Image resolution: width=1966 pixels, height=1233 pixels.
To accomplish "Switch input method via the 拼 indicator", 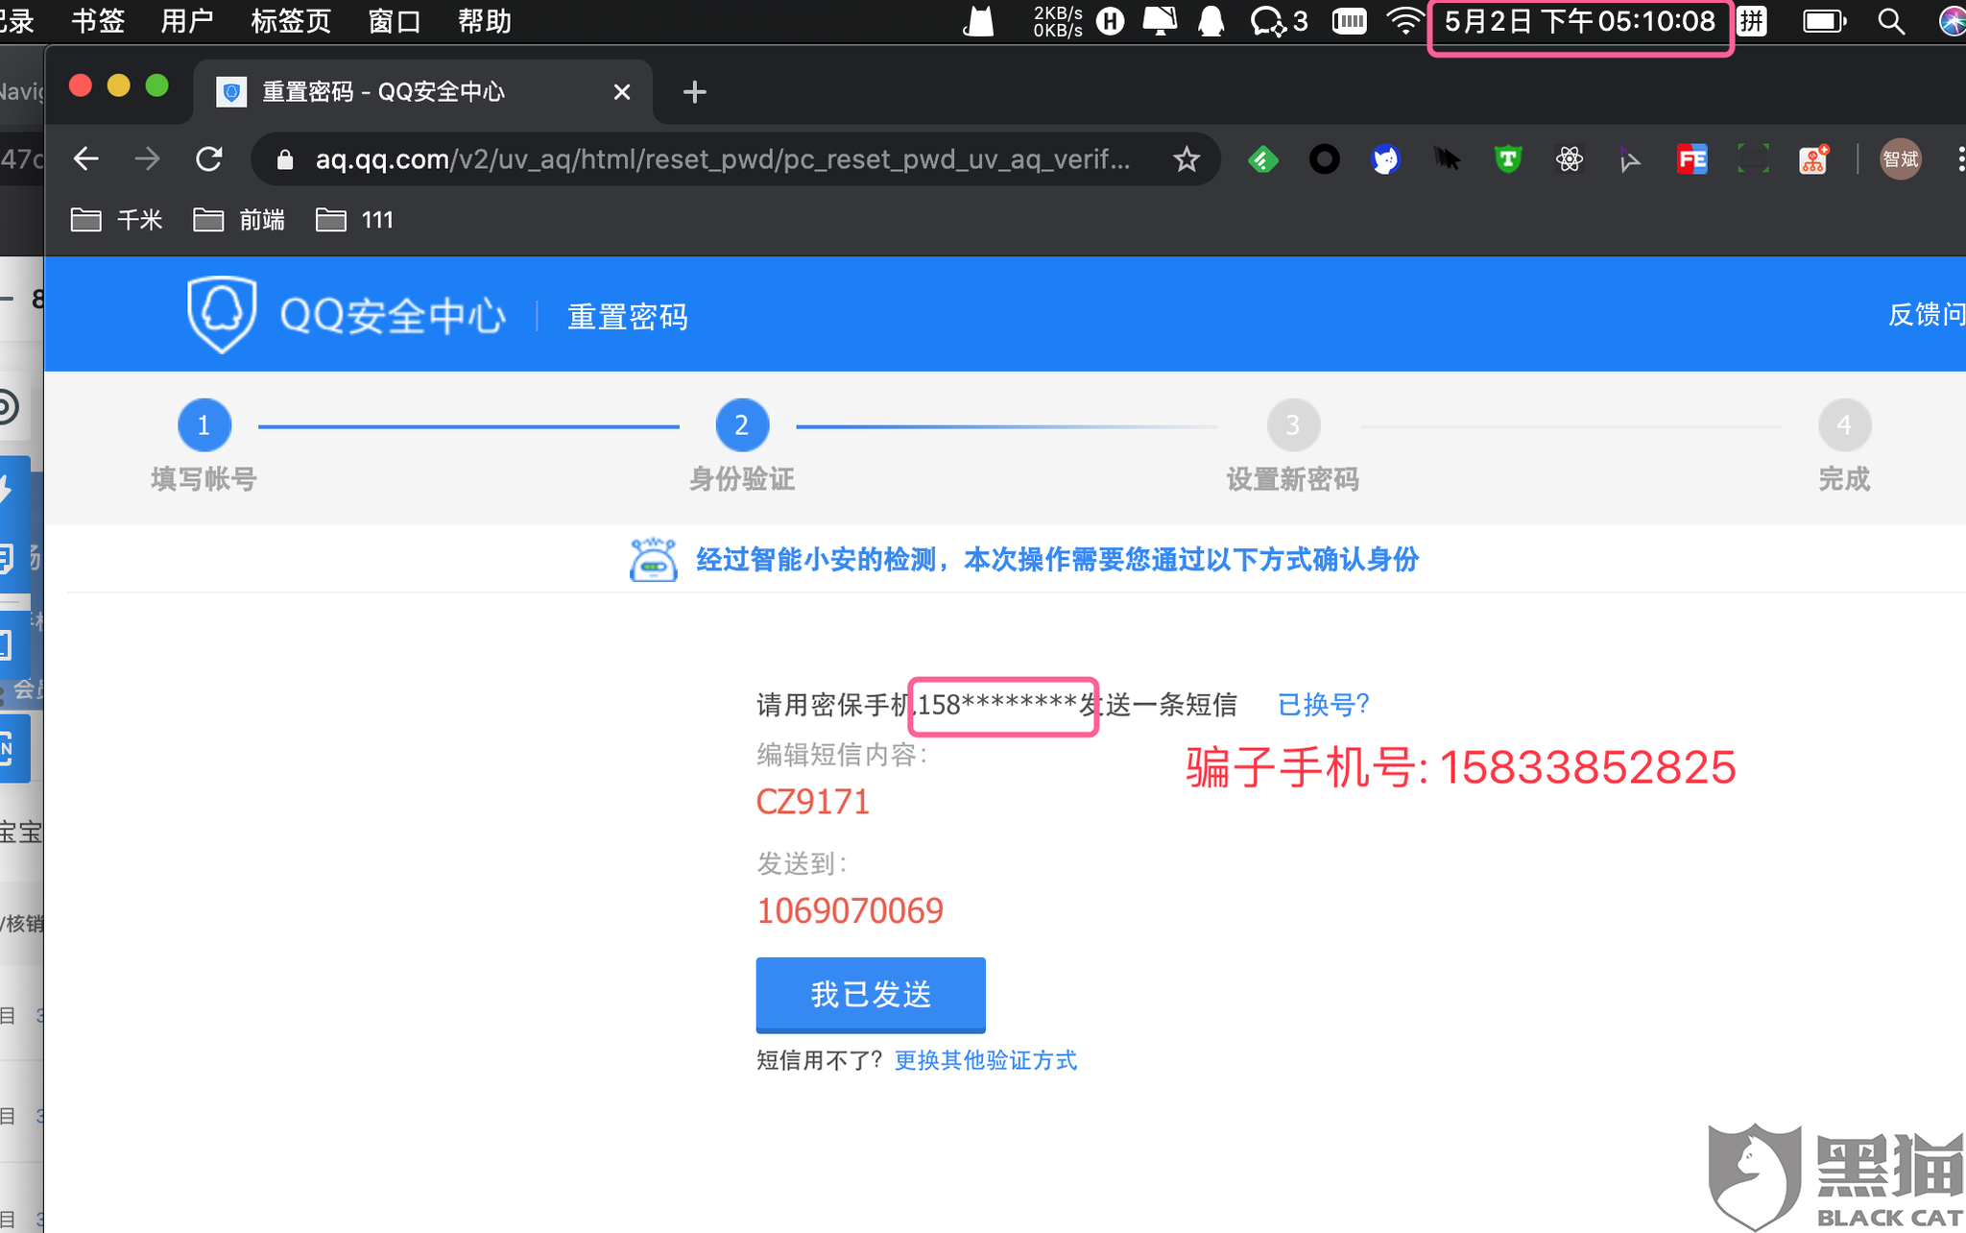I will click(1752, 21).
